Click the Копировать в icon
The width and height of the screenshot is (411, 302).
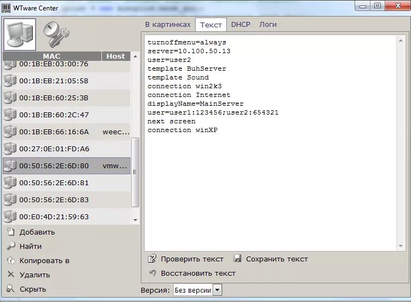point(11,260)
